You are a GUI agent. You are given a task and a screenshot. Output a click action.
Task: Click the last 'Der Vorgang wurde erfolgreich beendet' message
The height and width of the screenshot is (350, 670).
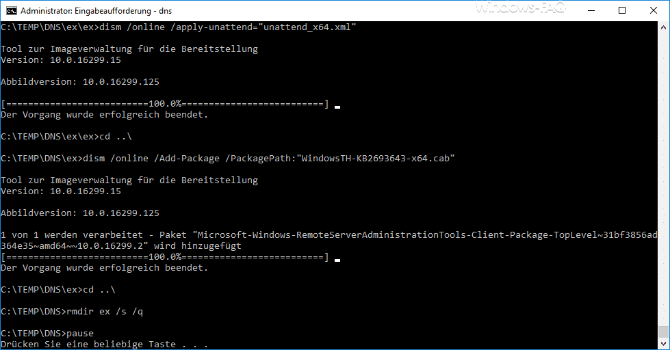(104, 267)
